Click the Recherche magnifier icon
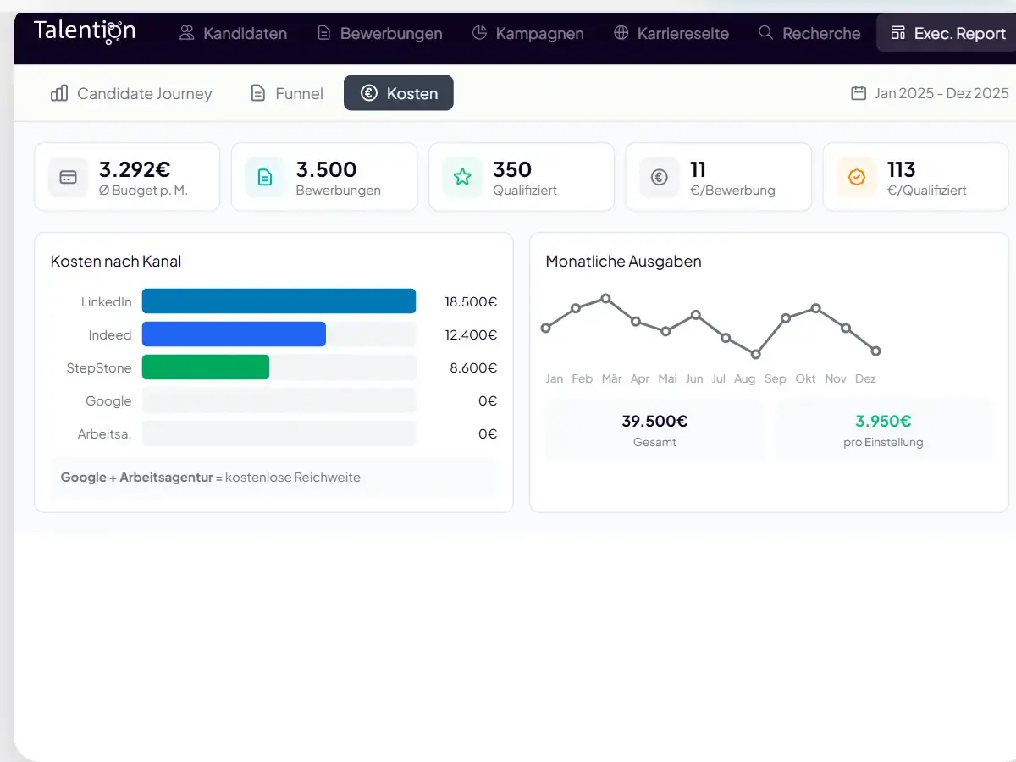The height and width of the screenshot is (762, 1016). 765,33
